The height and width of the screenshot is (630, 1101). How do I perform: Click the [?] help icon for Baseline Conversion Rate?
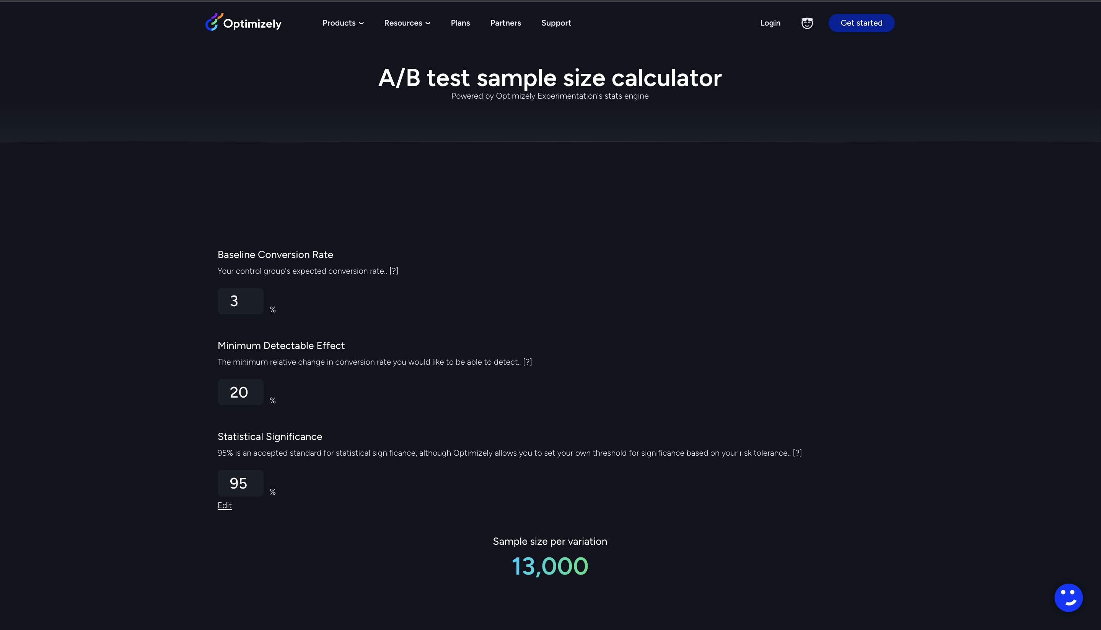click(x=394, y=271)
